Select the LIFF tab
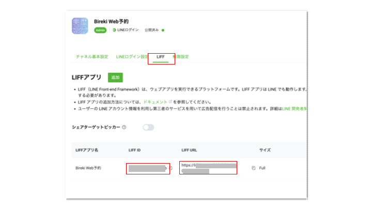Image resolution: width=372 pixels, height=209 pixels. pyautogui.click(x=161, y=56)
